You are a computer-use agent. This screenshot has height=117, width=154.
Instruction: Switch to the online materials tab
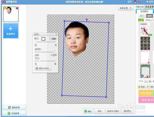[144, 11]
